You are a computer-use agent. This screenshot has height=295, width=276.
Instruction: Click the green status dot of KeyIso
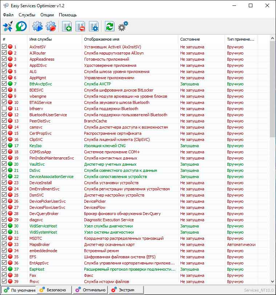10,145
